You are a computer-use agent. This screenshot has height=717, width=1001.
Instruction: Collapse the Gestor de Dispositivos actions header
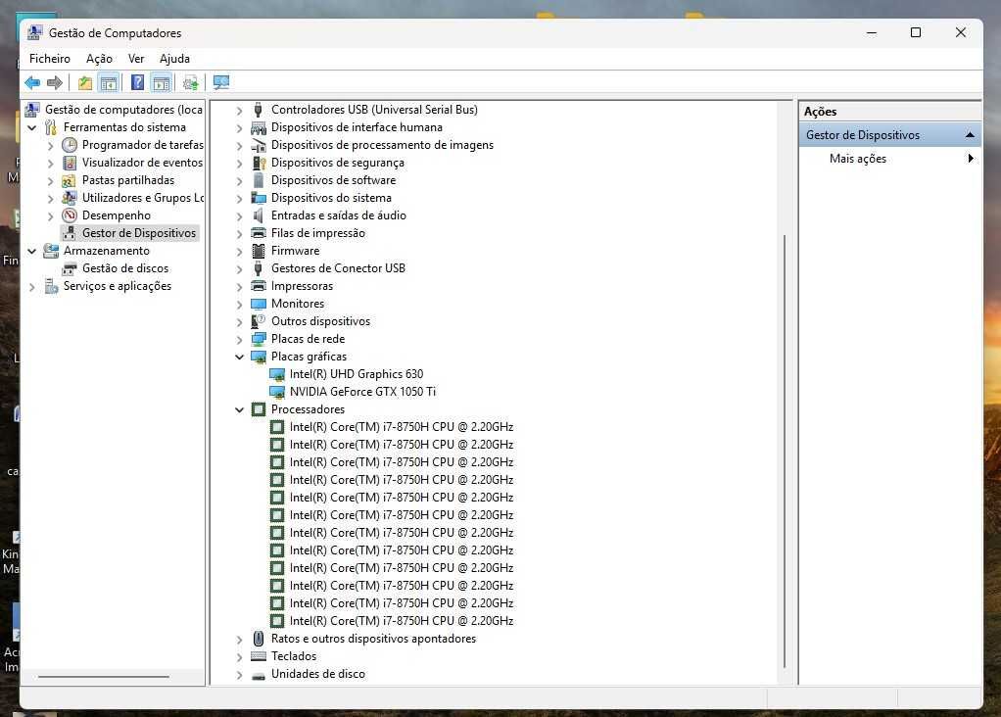(x=970, y=135)
